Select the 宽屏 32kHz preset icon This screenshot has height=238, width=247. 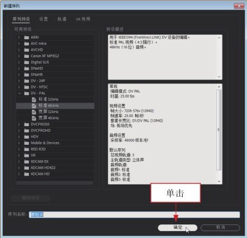pos(34,112)
